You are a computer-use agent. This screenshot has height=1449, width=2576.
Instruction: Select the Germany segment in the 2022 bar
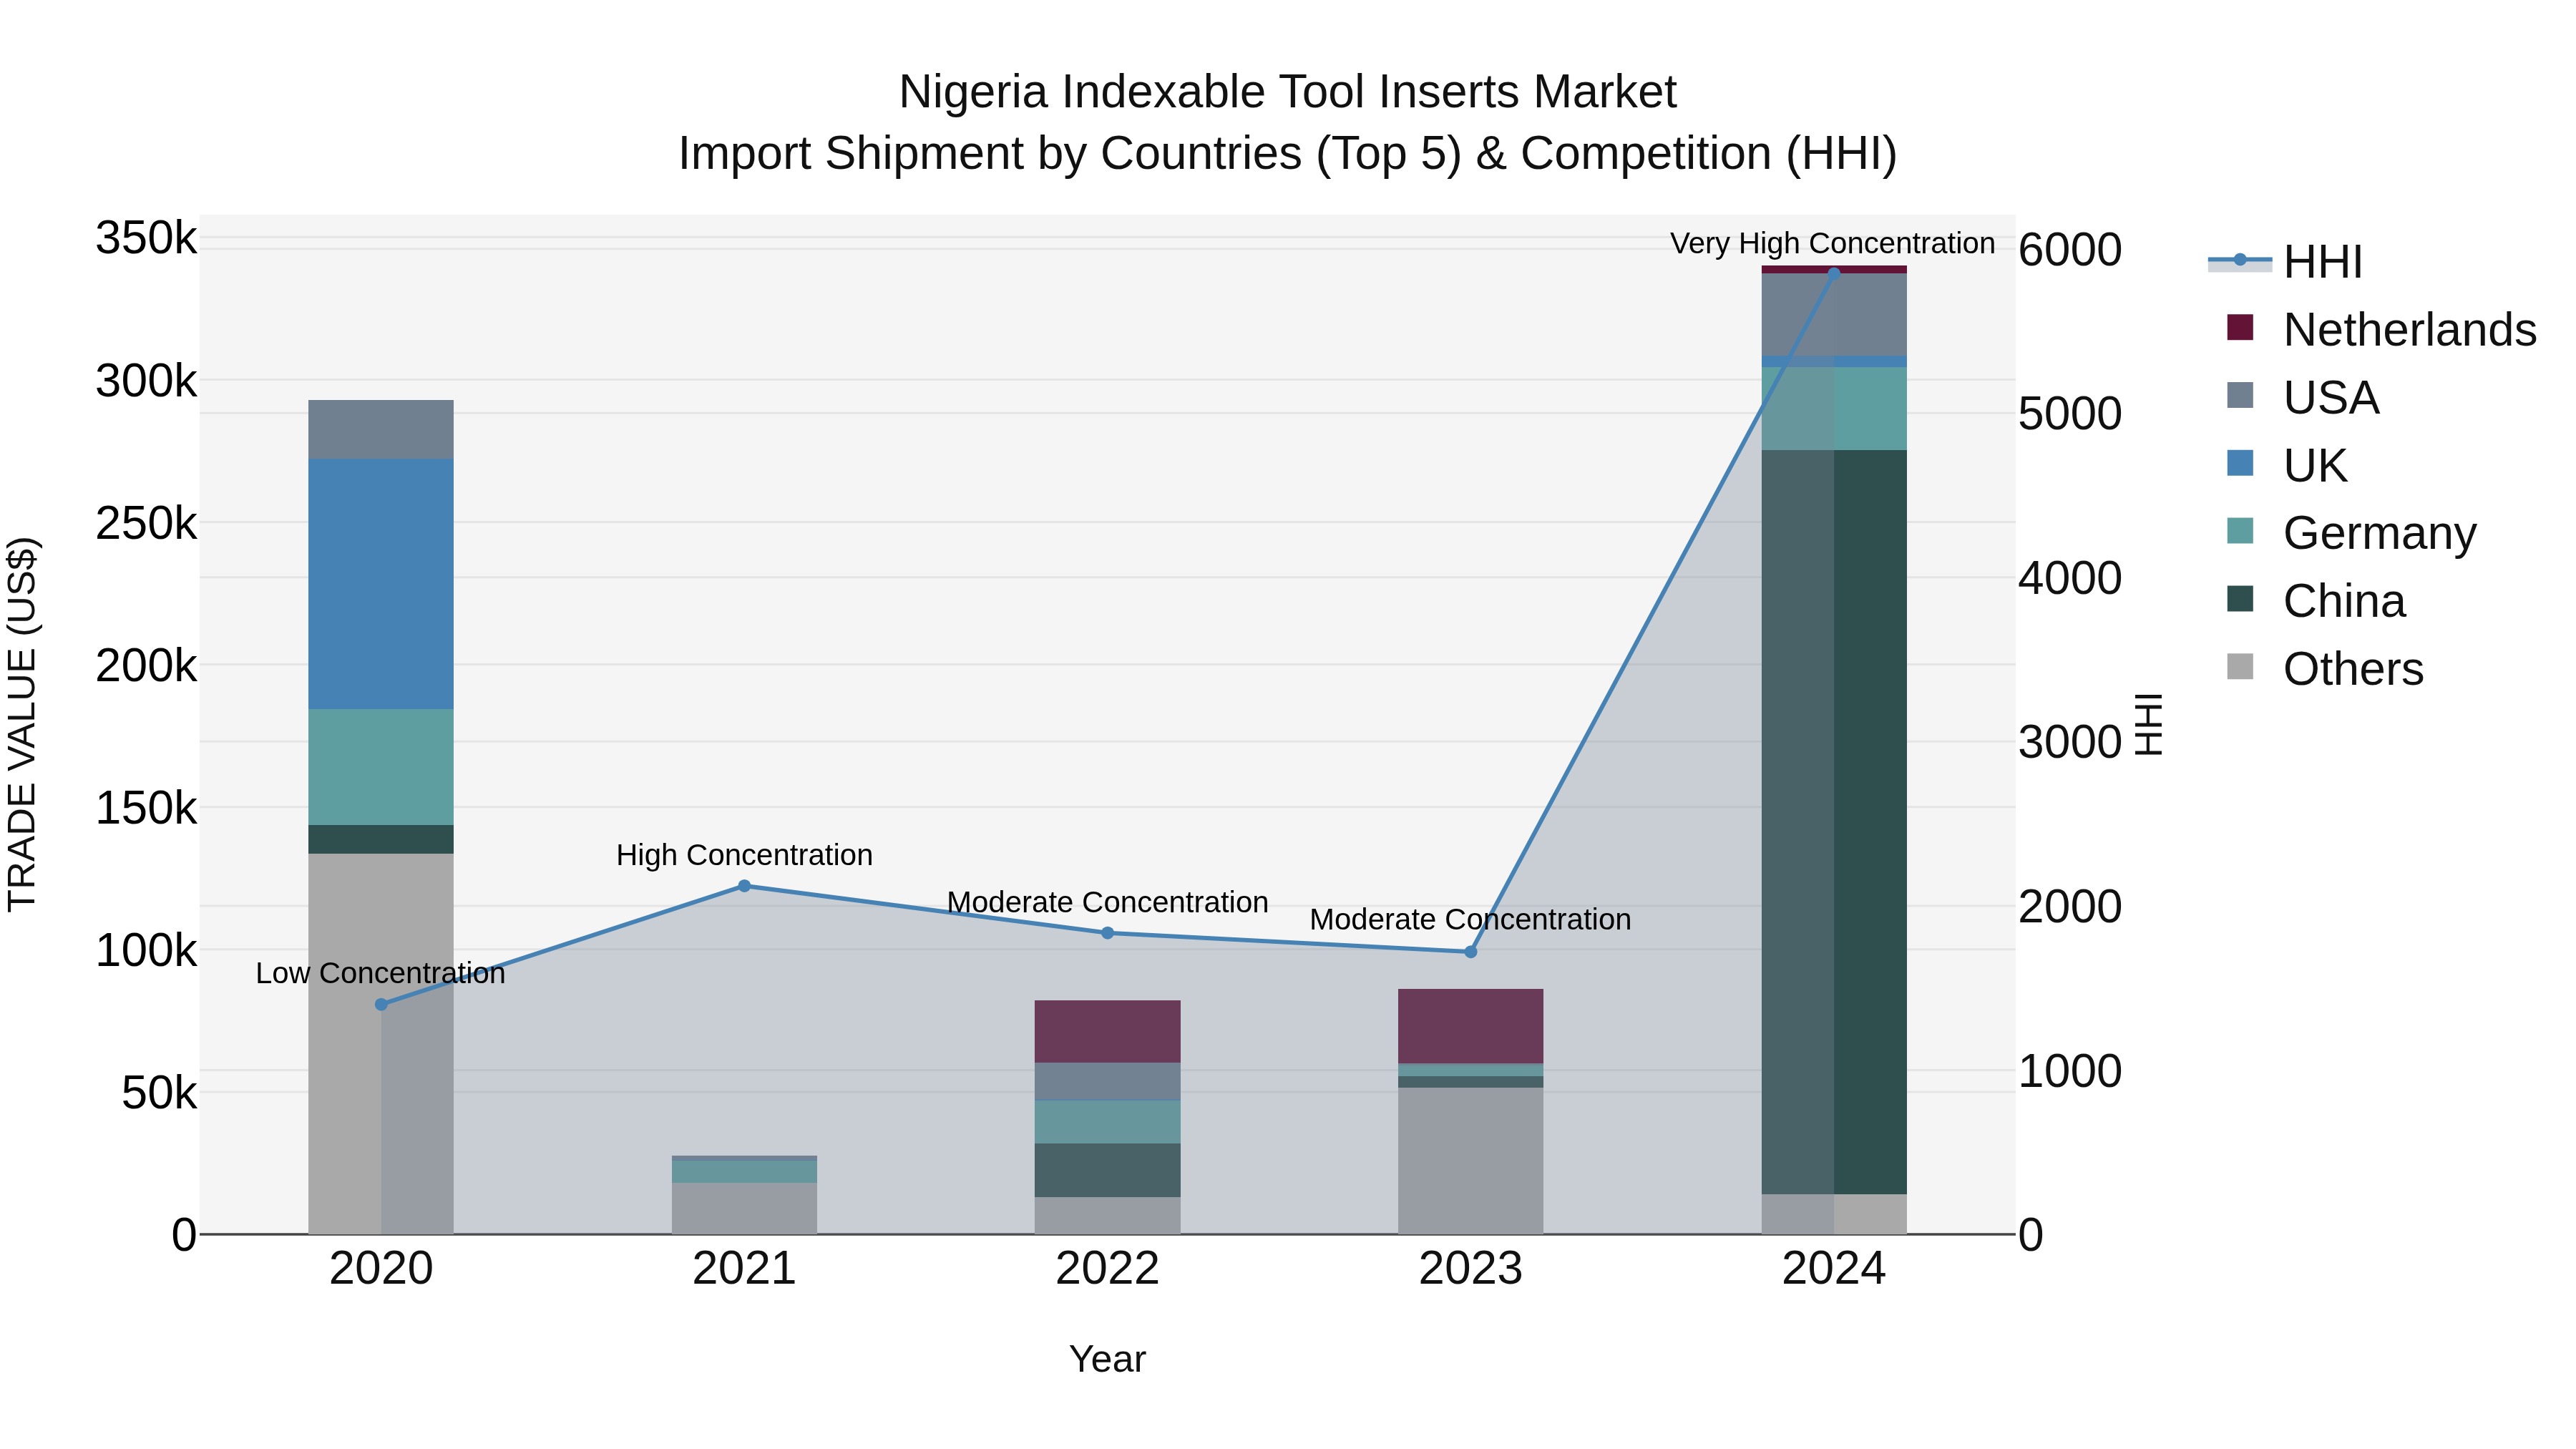click(1107, 1122)
